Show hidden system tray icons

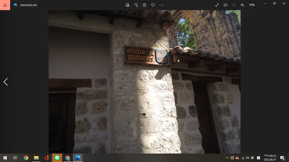[x=227, y=158]
